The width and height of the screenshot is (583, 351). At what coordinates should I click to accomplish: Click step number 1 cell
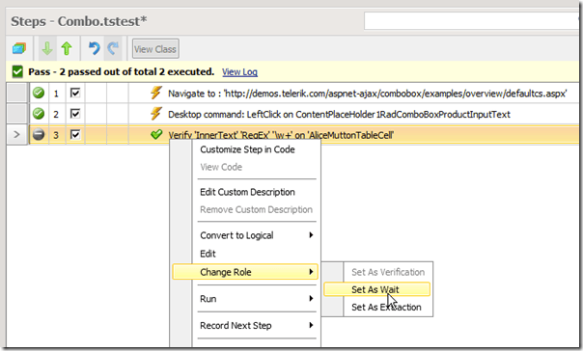[56, 94]
